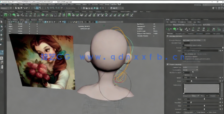Switch to the XGen shelf tab
This screenshot has width=224, height=114.
click(x=135, y=11)
